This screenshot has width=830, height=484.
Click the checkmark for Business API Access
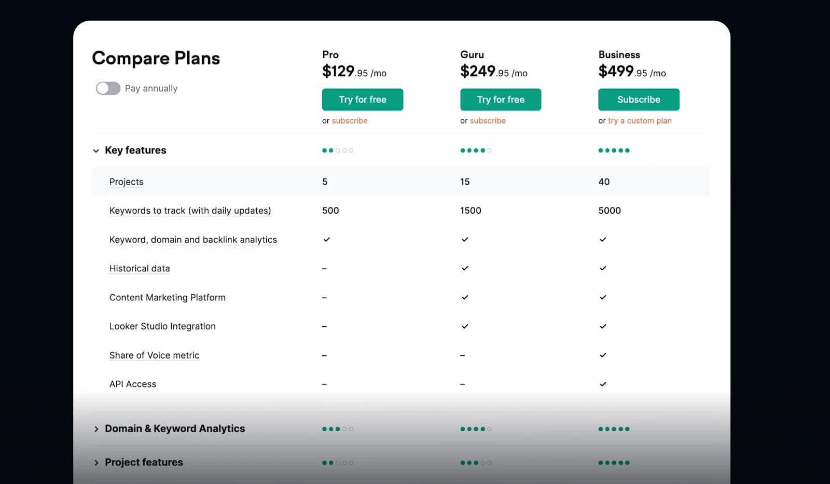(x=603, y=384)
